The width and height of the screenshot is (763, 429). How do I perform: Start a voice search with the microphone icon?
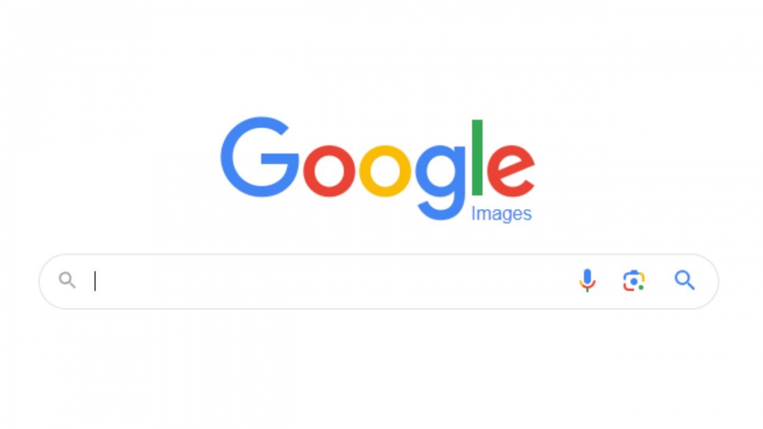(587, 280)
